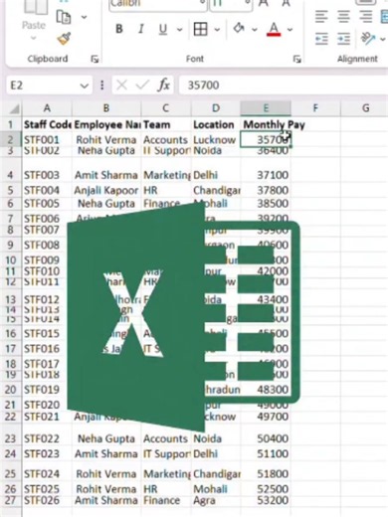
Task: Select column F header
Action: click(315, 108)
